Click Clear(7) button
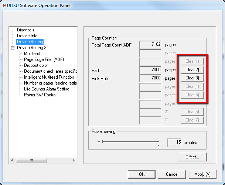The width and height of the screenshot is (225, 185). 192,120
